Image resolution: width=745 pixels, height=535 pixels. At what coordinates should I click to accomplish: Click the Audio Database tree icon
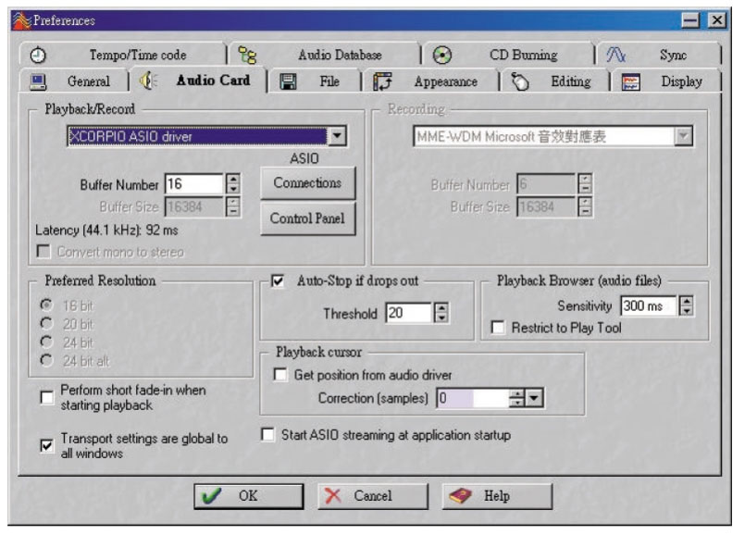[x=247, y=56]
